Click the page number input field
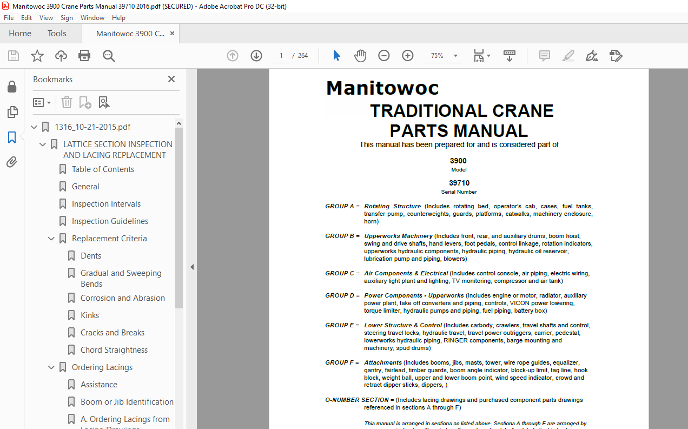Screen dimensions: 688x429 click(281, 56)
